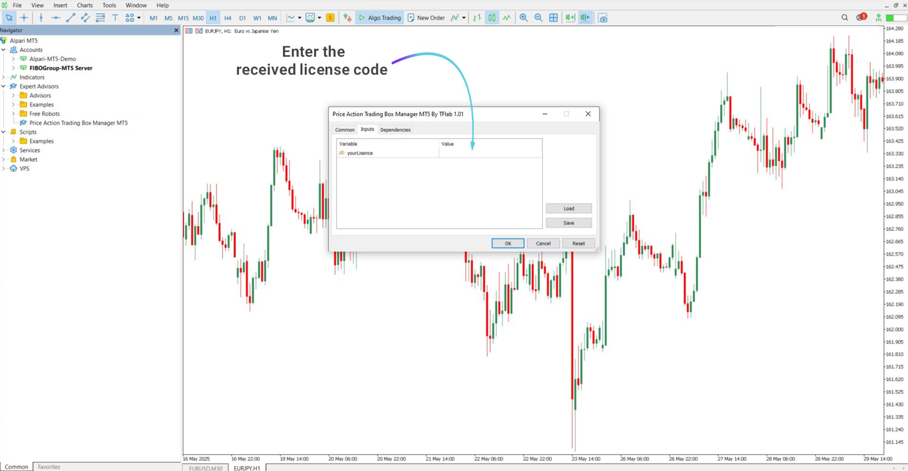Click the chart screenshot camera icon
908x471 pixels.
[x=603, y=18]
